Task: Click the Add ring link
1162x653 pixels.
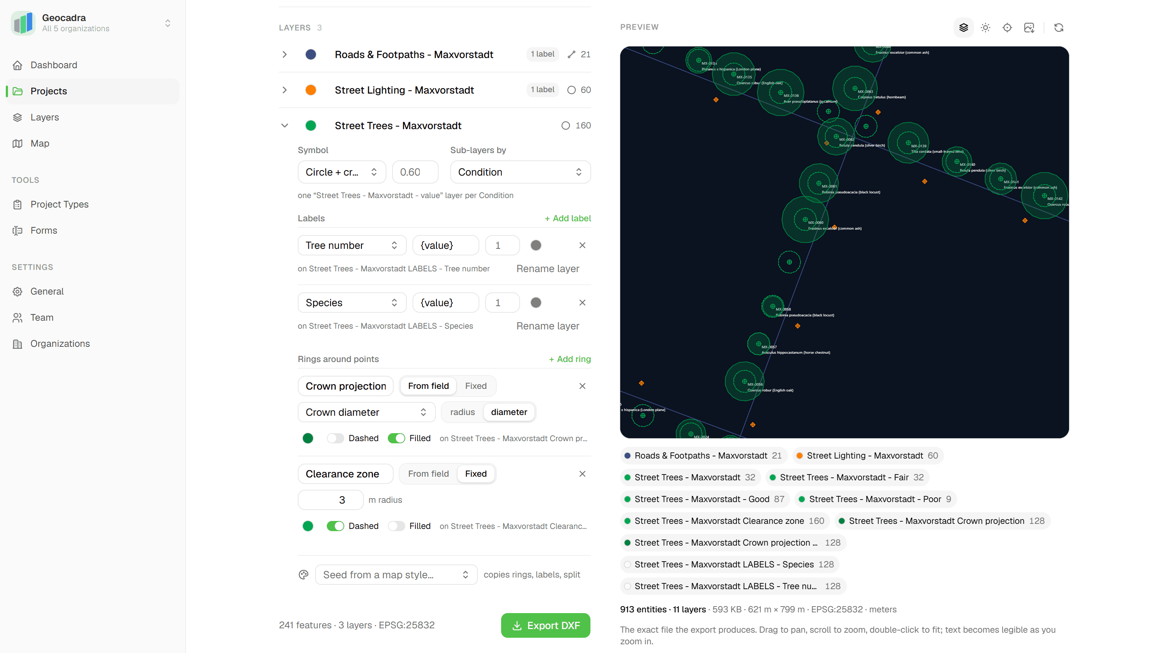Action: [570, 359]
